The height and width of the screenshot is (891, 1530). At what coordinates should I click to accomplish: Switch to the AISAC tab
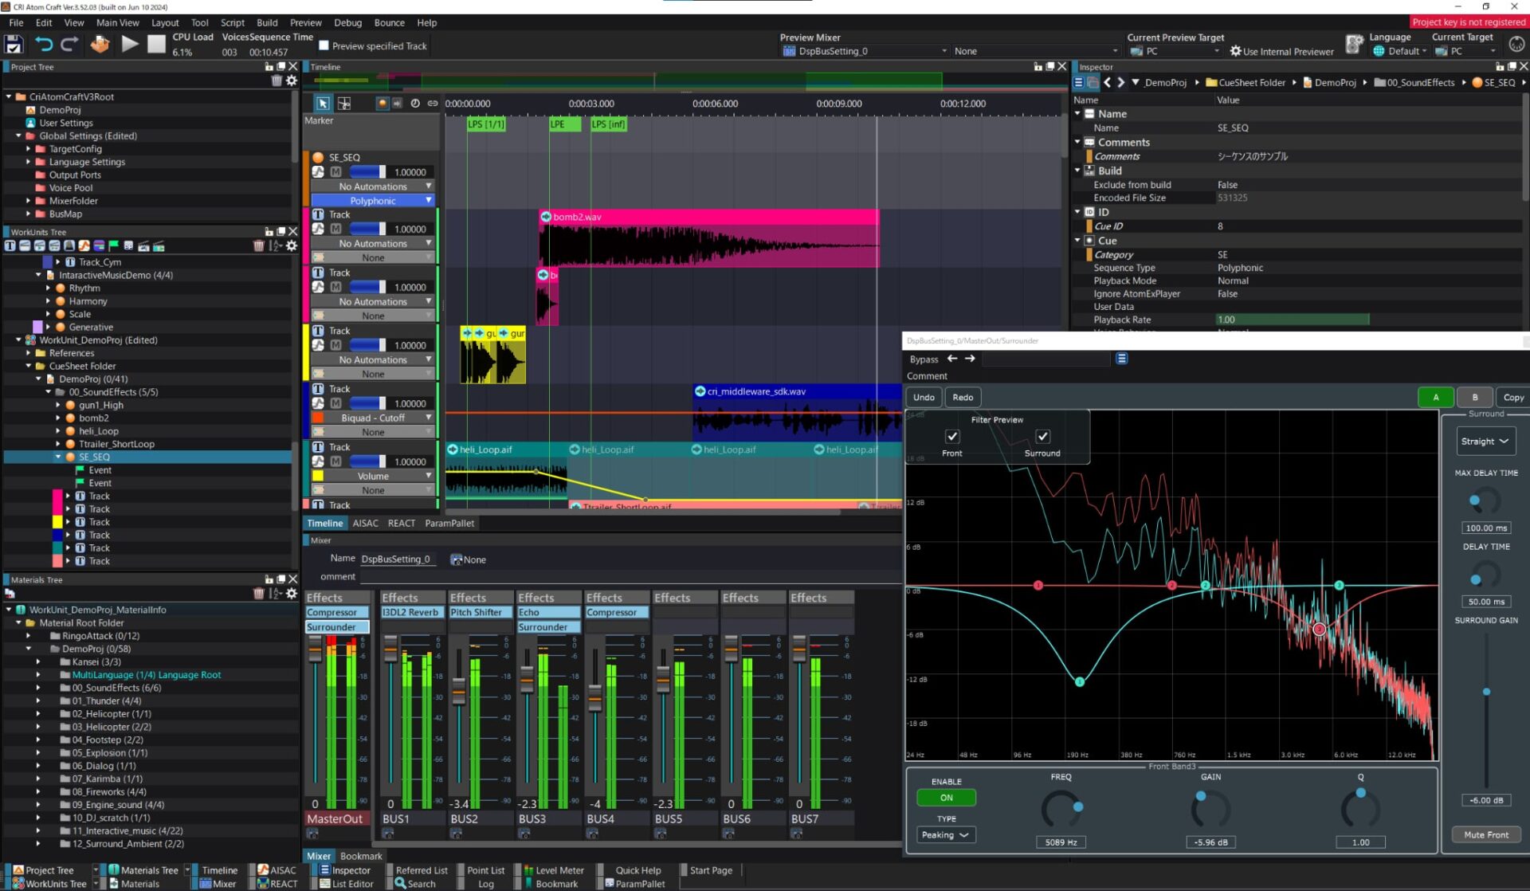(x=365, y=524)
